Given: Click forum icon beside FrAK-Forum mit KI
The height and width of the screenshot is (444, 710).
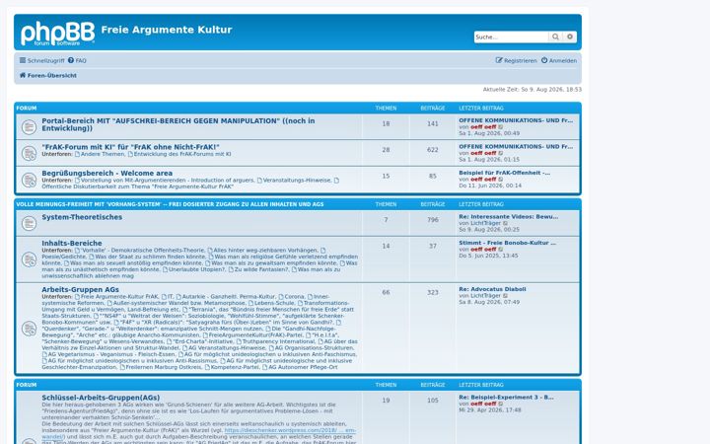Looking at the screenshot, I should (x=29, y=153).
